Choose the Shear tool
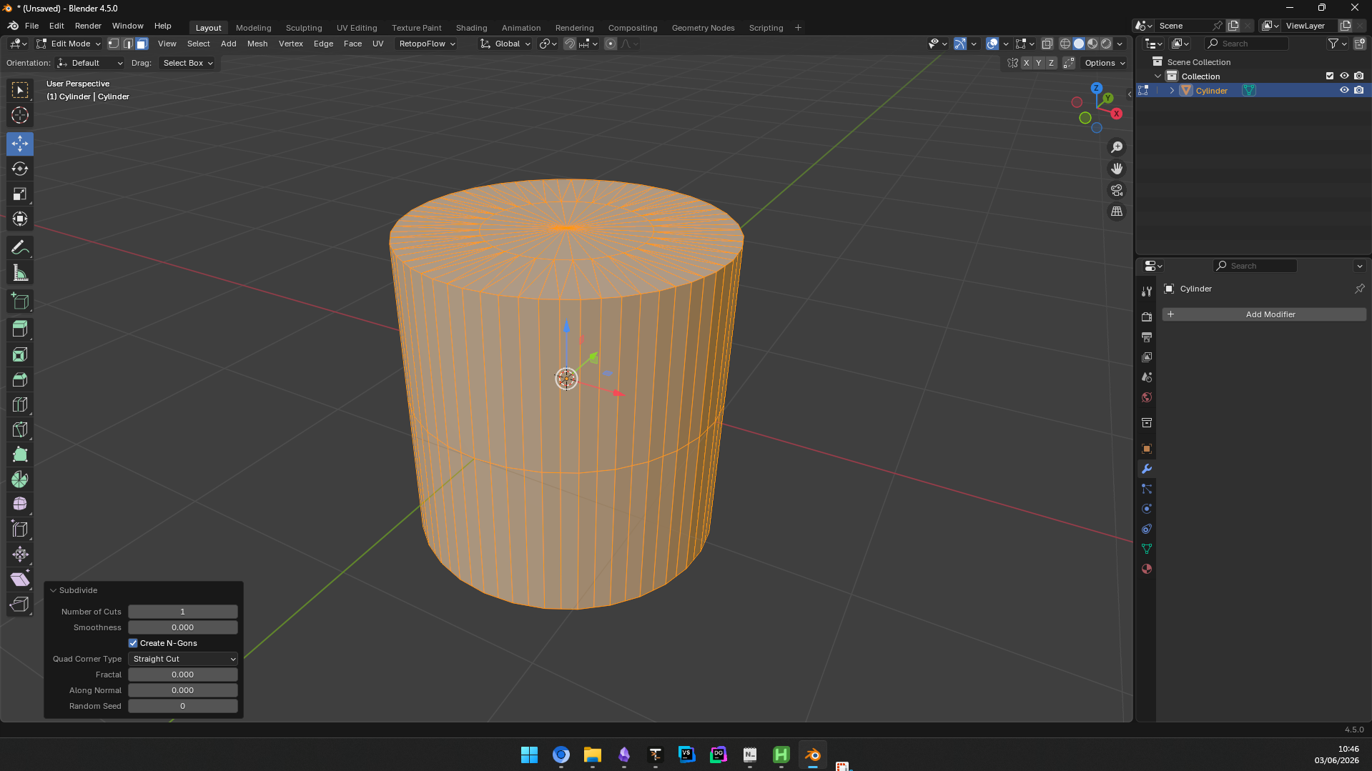The image size is (1372, 771). click(20, 580)
